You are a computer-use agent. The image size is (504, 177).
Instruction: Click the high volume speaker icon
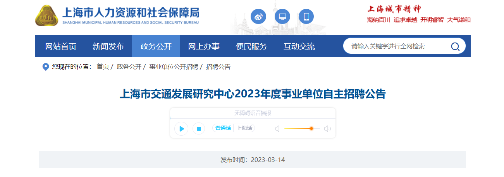[x=327, y=129]
